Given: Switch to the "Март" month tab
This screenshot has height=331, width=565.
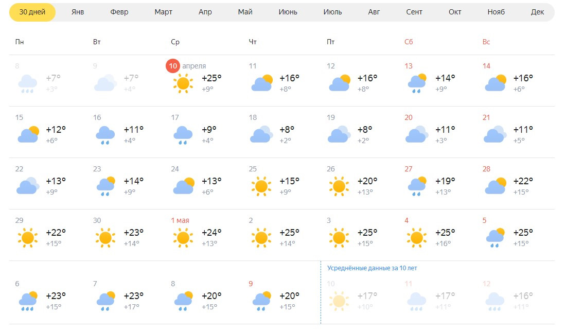Looking at the screenshot, I should (x=163, y=12).
